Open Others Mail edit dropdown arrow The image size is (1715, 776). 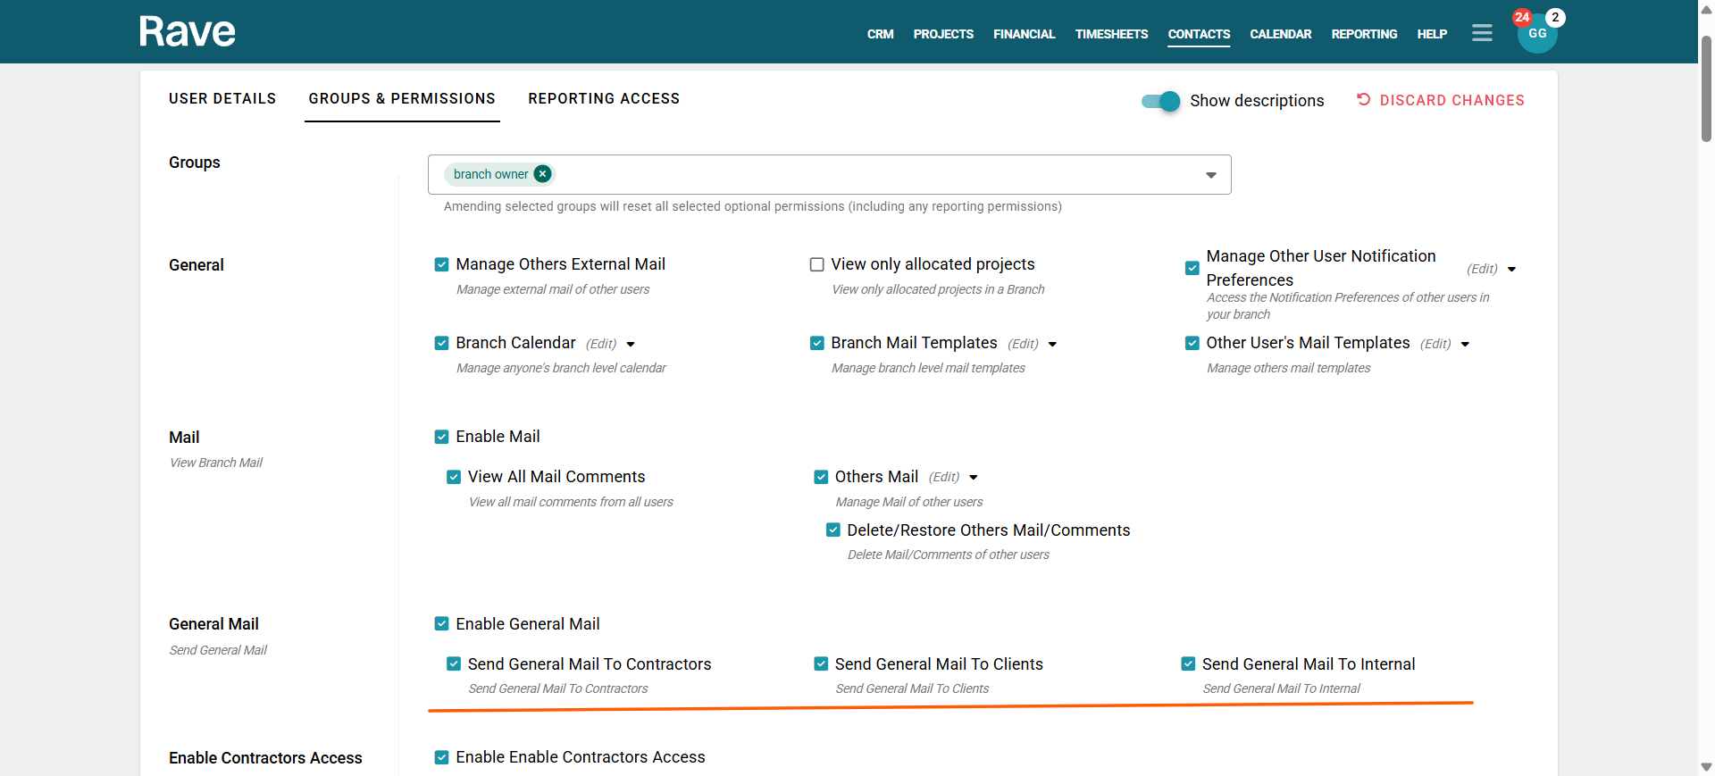coord(974,478)
